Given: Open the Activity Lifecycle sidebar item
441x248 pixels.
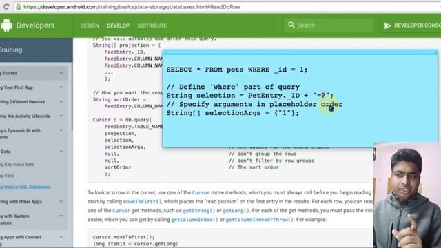Looking at the screenshot, I should click(x=25, y=116).
